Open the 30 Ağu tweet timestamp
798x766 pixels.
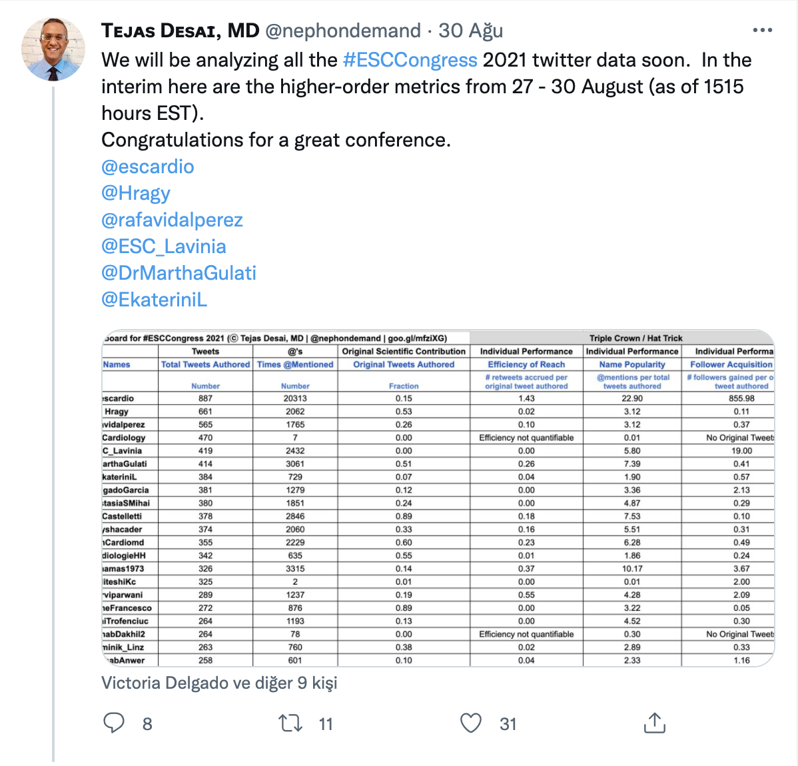click(471, 31)
